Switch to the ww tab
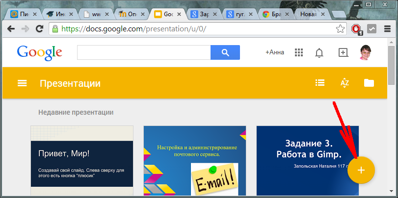The height and width of the screenshot is (198, 398). (96, 14)
